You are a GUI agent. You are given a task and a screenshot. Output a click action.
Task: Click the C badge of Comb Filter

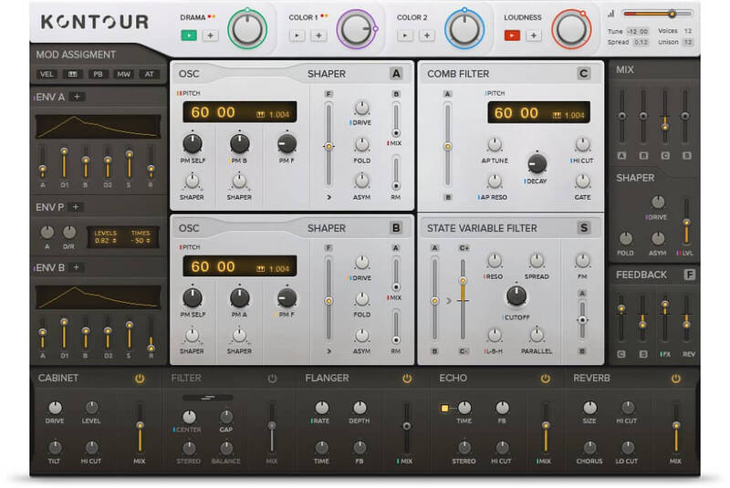click(583, 74)
